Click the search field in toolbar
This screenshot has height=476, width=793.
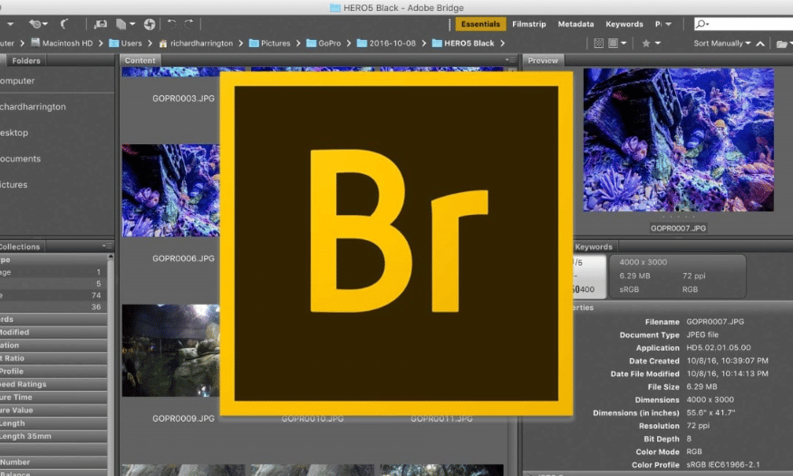[743, 24]
